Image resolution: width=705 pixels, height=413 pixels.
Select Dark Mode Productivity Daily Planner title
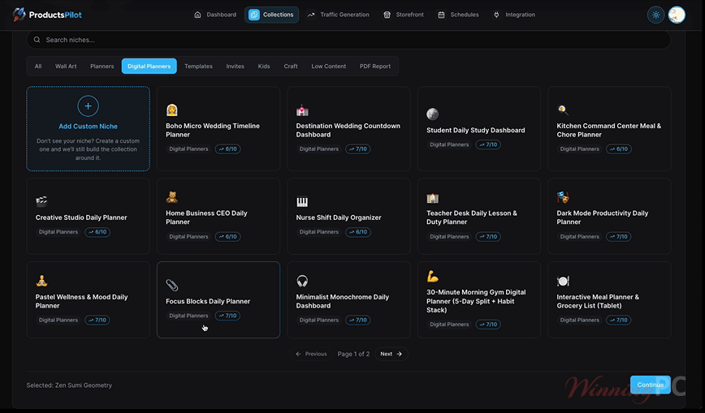[603, 217]
